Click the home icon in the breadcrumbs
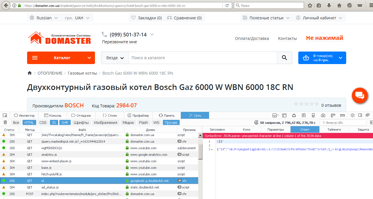Viewport: 373px width, 199px height. click(29, 73)
